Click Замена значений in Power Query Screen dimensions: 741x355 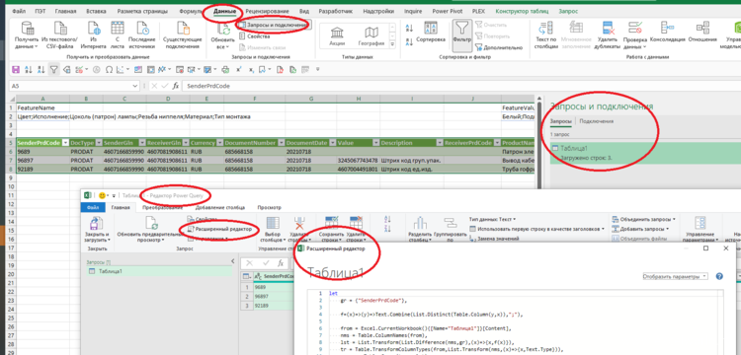coord(493,239)
